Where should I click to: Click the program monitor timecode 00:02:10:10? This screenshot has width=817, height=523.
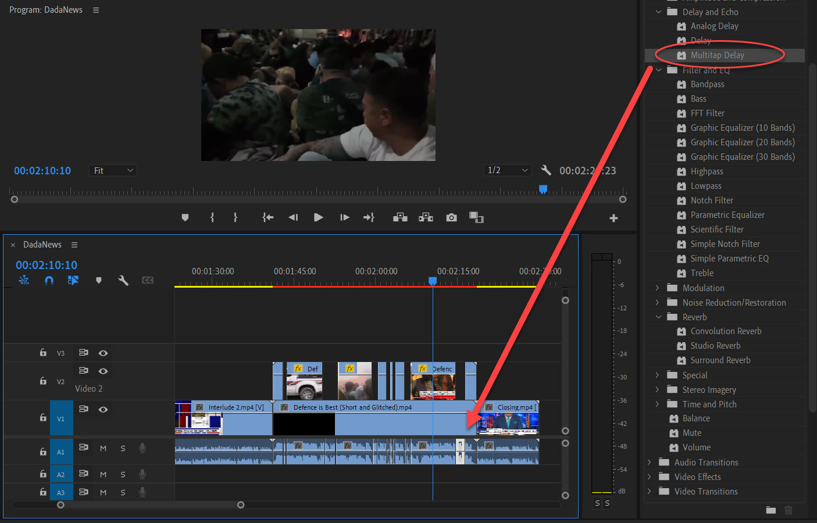[x=42, y=171]
